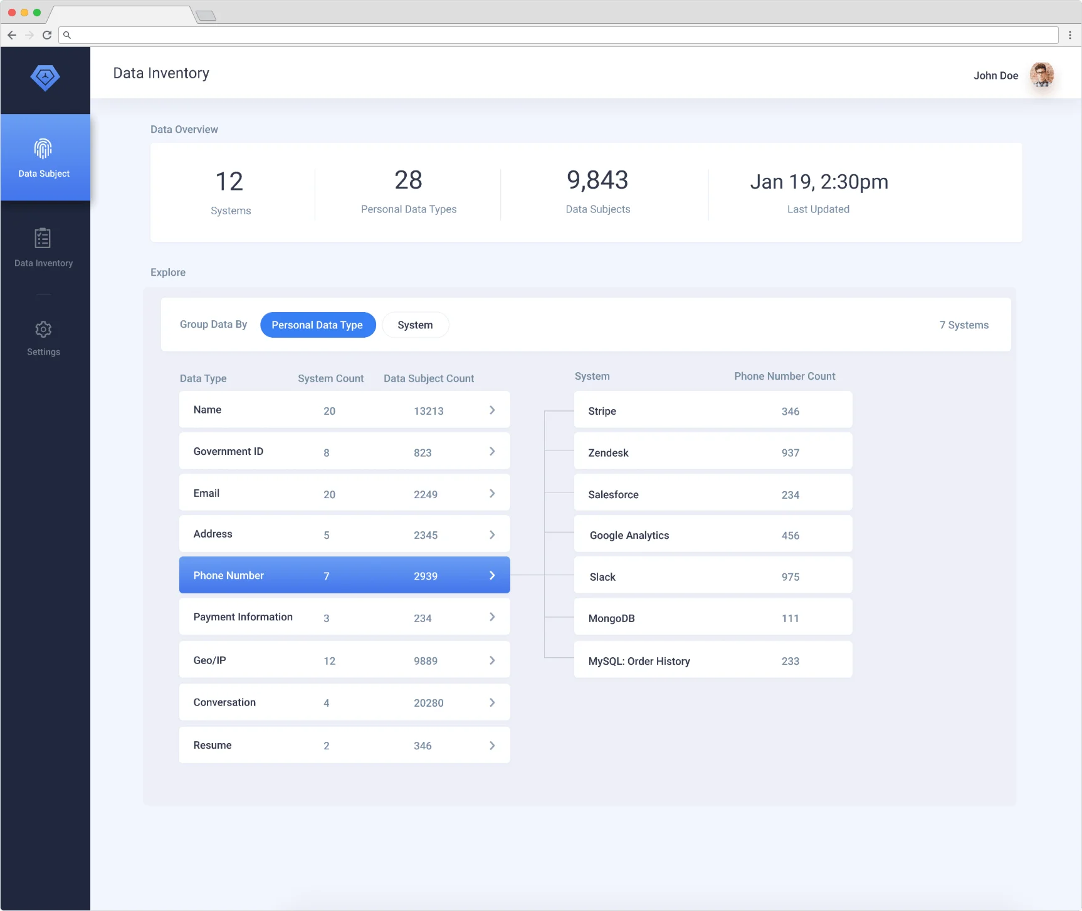This screenshot has width=1082, height=911.
Task: Click the System Count column header
Action: point(331,378)
